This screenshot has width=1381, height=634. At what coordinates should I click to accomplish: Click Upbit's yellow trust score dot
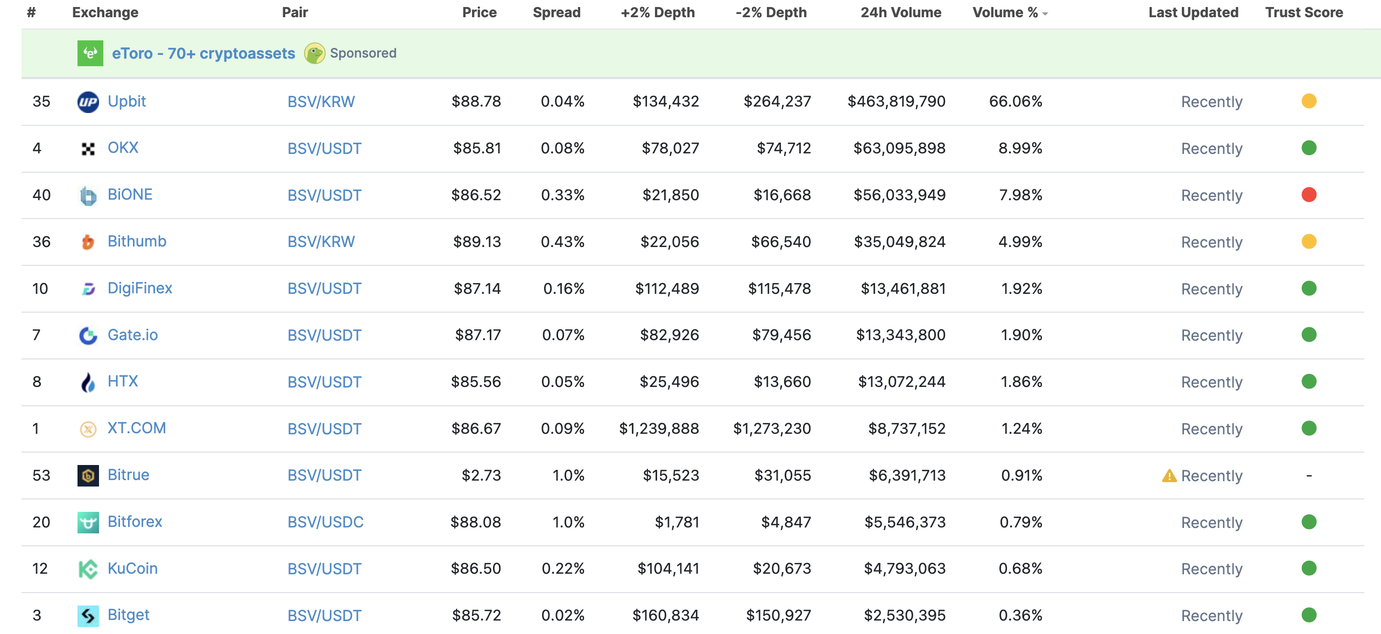tap(1308, 101)
